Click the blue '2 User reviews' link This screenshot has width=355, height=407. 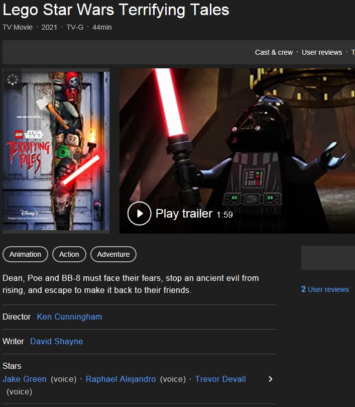click(x=325, y=289)
